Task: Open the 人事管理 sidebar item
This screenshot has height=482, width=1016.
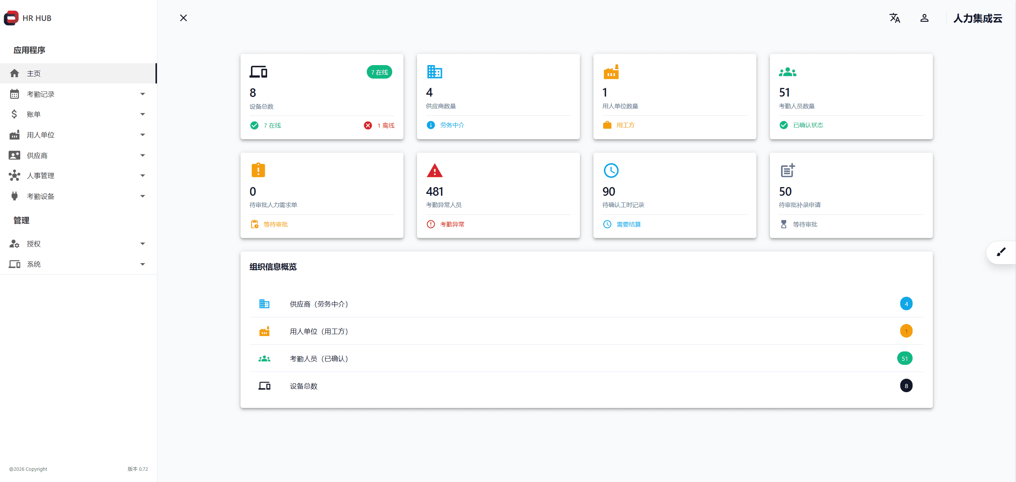Action: point(40,176)
